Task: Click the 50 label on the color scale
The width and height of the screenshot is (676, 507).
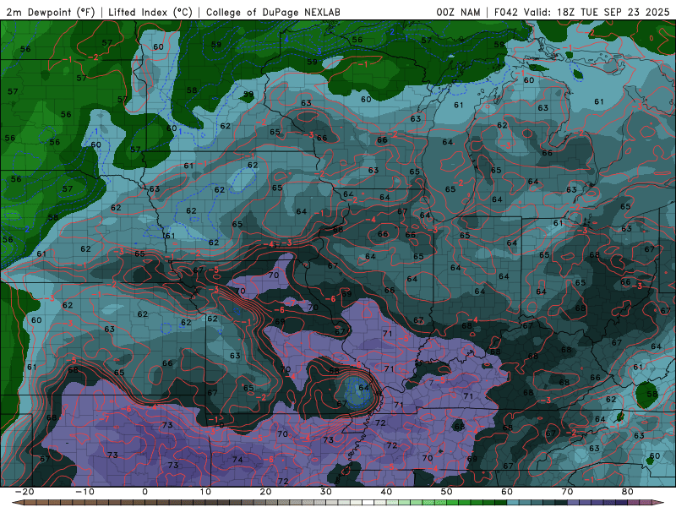Action: click(x=447, y=492)
